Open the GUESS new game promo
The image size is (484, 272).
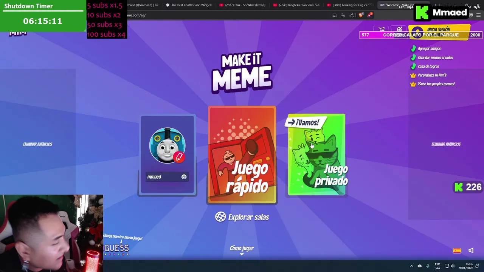pos(116,248)
